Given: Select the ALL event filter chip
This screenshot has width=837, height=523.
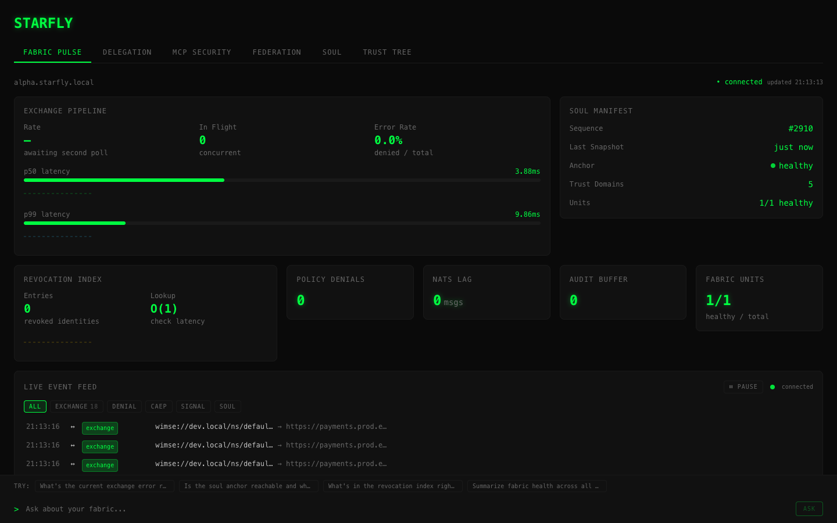Looking at the screenshot, I should click(35, 407).
